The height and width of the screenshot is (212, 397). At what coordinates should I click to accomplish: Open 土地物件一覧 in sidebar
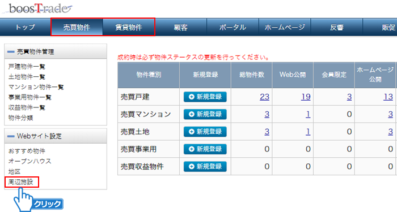[x=27, y=77]
